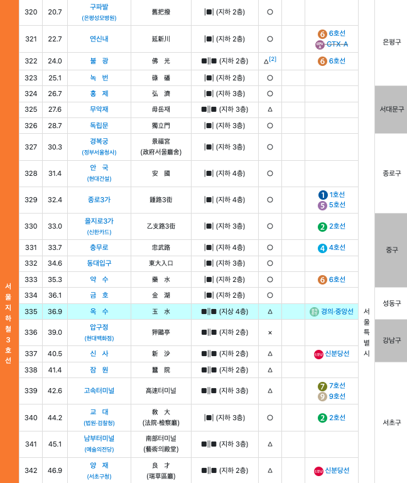Screen dimensions: 407x483
Task: Open the 금호 station link
Action: click(99, 295)
